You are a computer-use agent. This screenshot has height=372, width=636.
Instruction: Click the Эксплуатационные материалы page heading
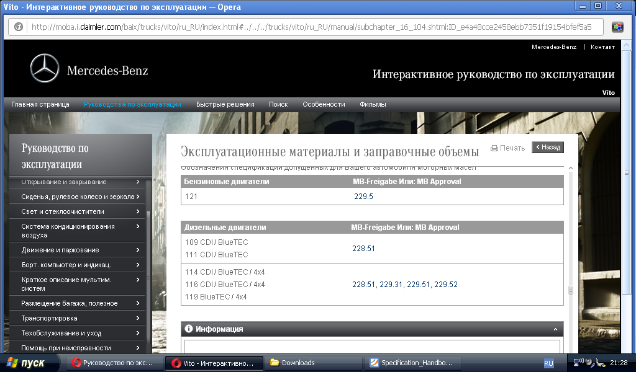click(330, 151)
